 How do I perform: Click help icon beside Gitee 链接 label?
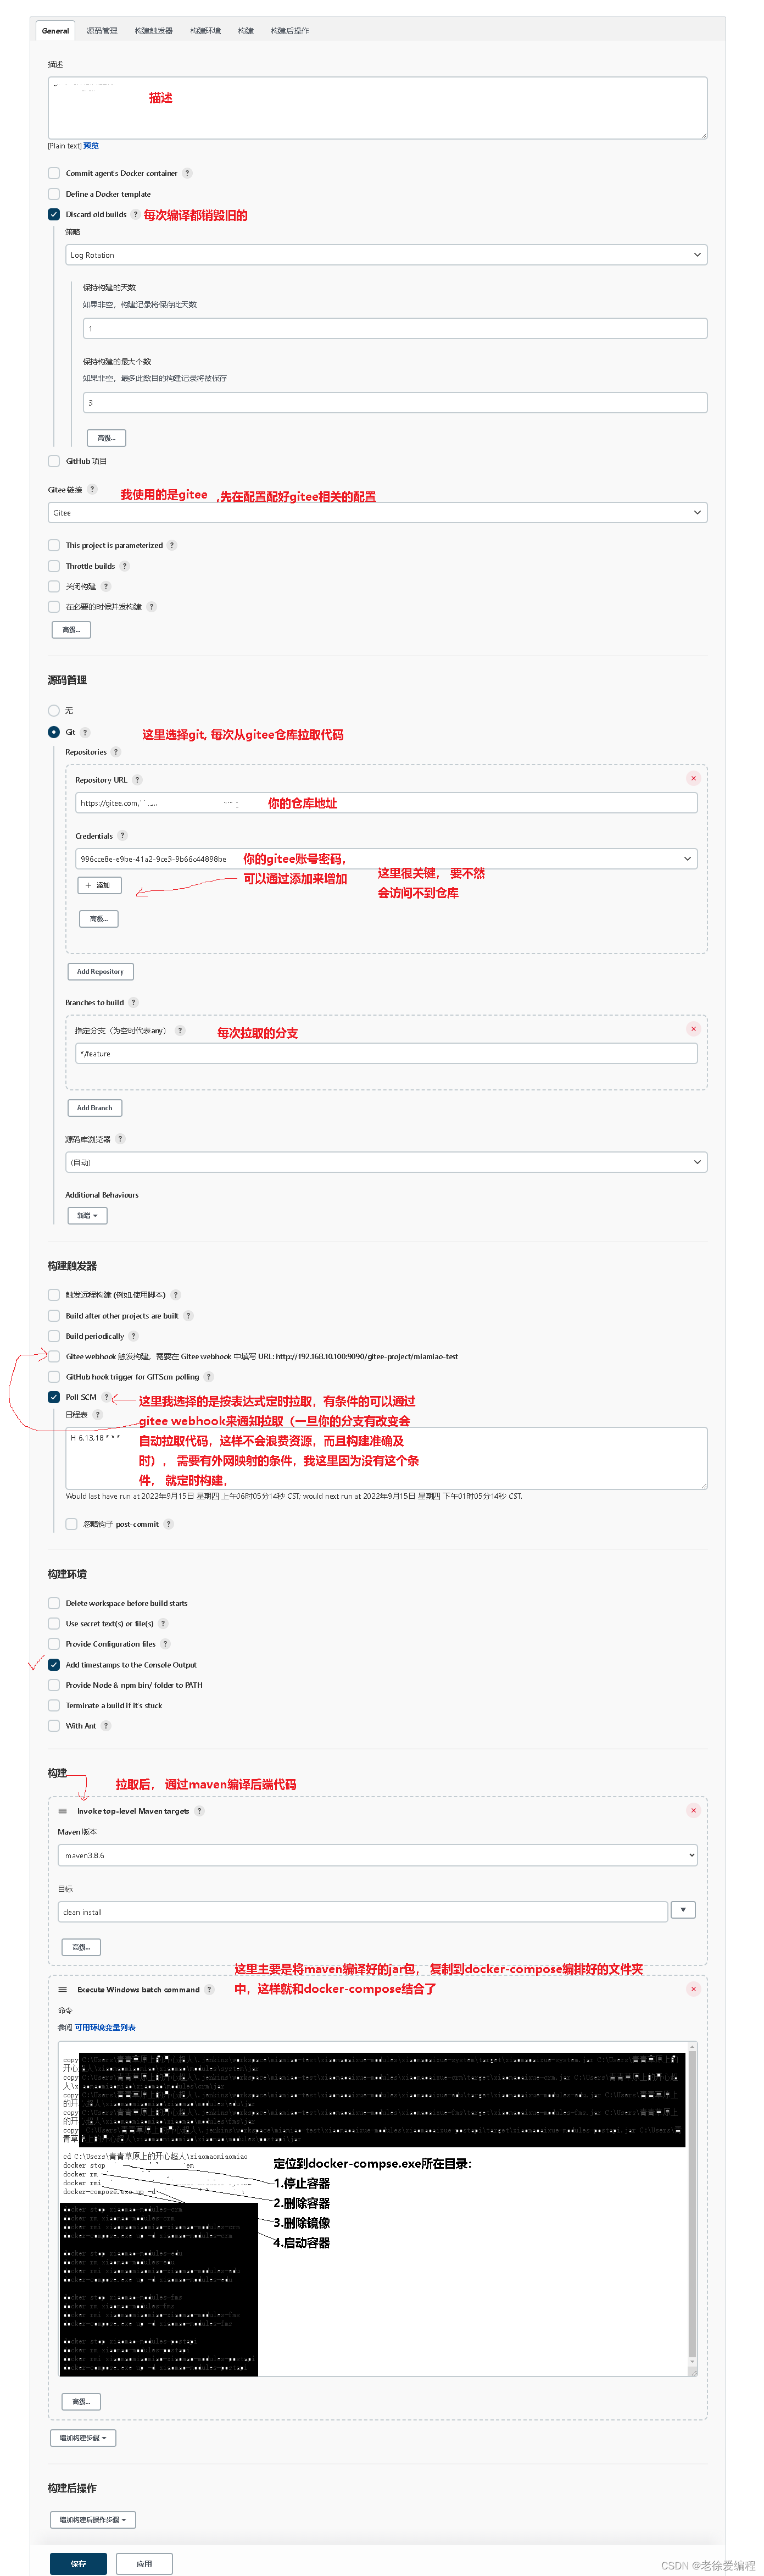(92, 489)
